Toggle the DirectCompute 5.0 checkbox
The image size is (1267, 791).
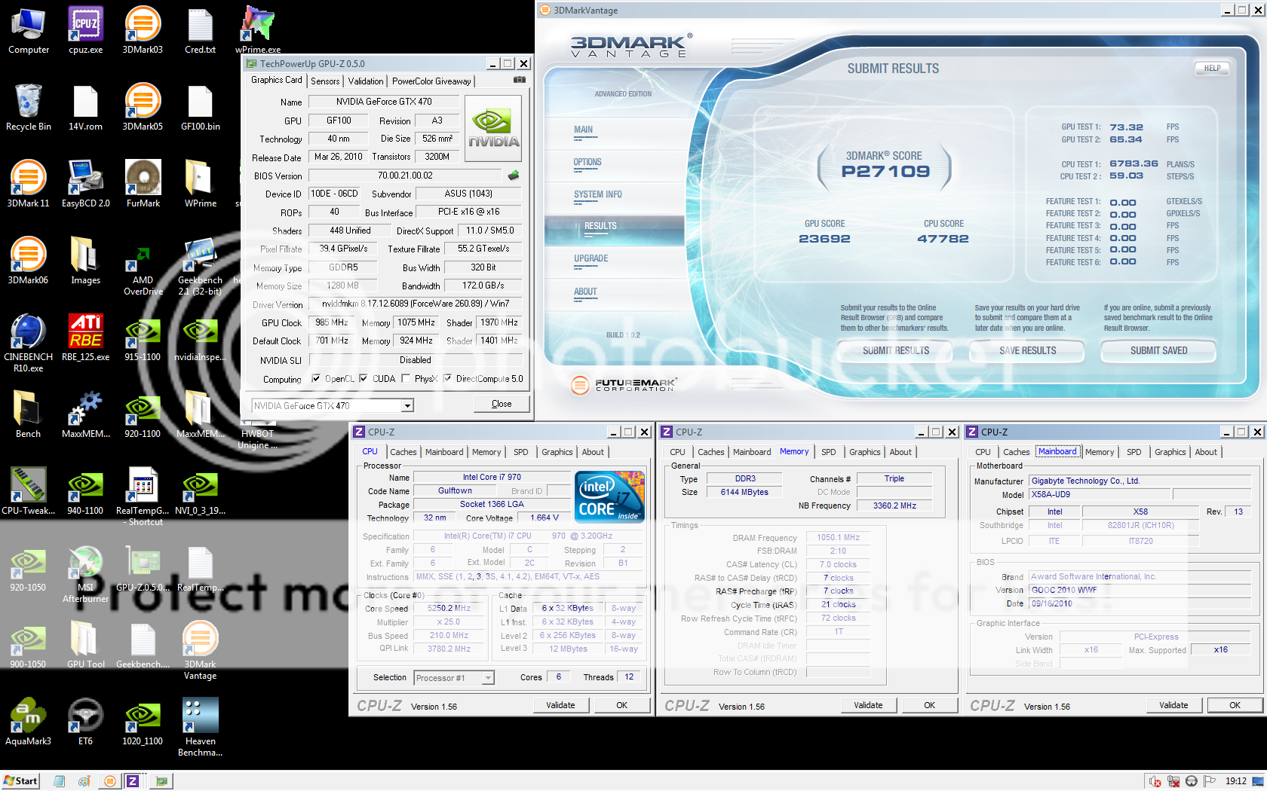click(447, 379)
